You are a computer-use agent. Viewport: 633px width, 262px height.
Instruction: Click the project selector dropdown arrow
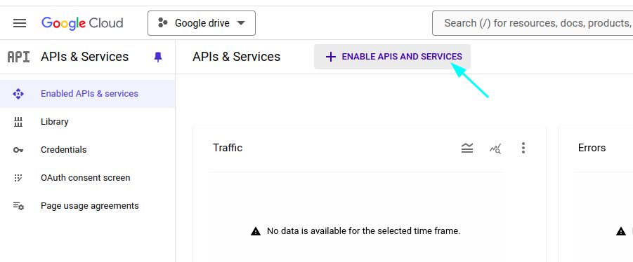[241, 23]
